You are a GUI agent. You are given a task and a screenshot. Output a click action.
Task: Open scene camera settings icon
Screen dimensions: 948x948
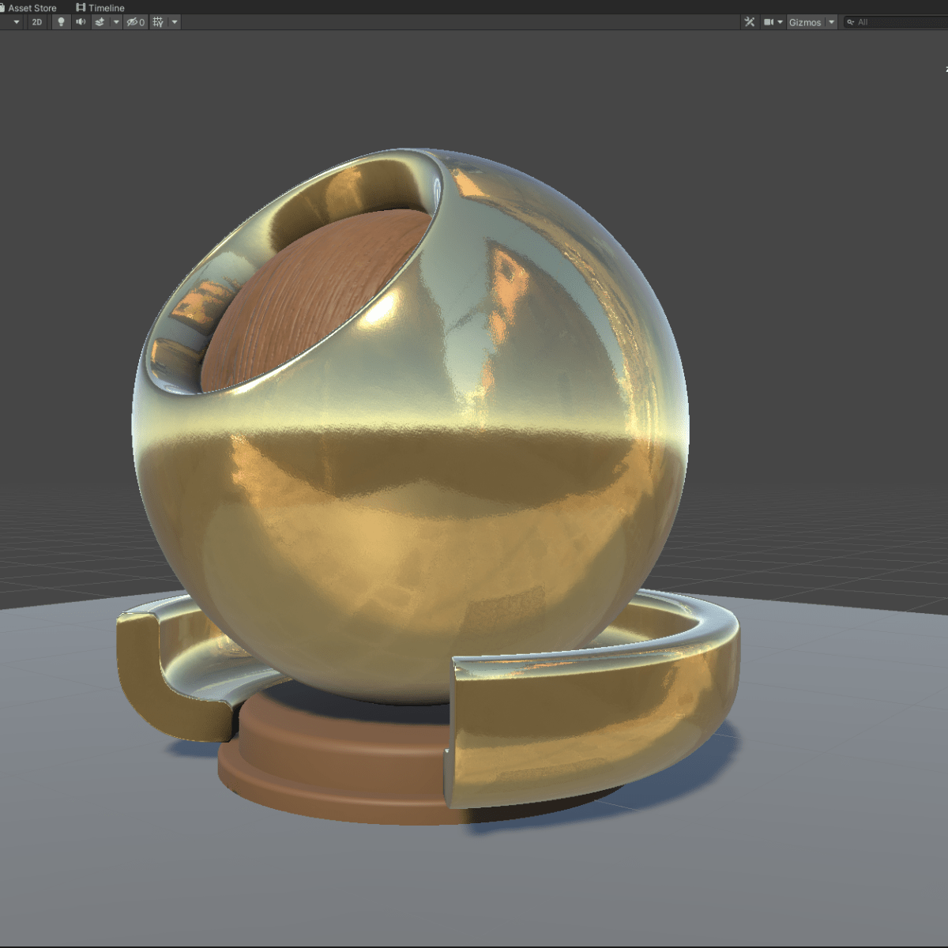point(769,22)
